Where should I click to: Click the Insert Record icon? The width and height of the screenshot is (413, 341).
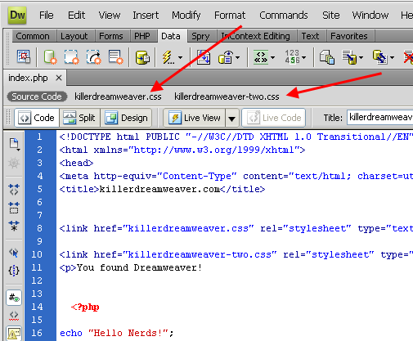pos(349,57)
